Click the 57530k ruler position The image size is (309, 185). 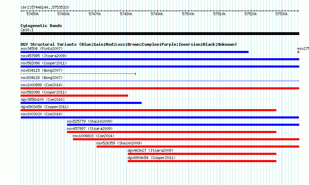[282, 14]
